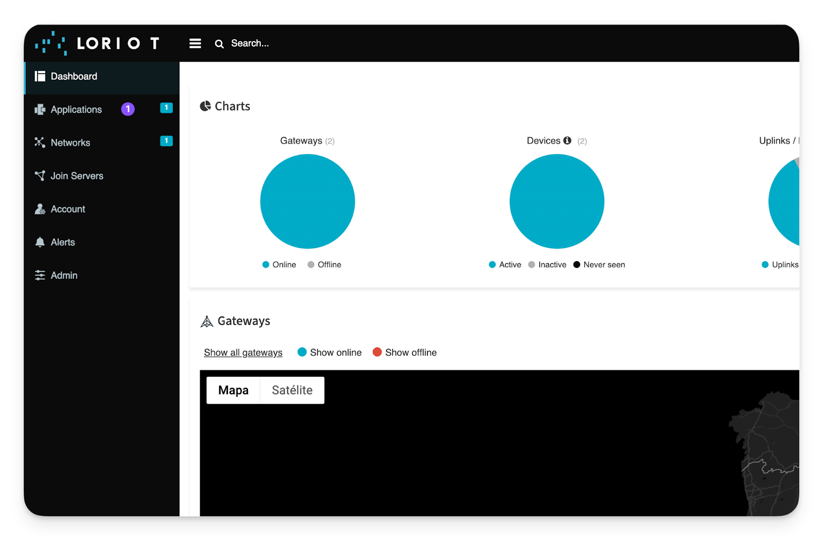Open the Dashboard menu item
Image resolution: width=823 pixels, height=540 pixels.
pyautogui.click(x=74, y=77)
